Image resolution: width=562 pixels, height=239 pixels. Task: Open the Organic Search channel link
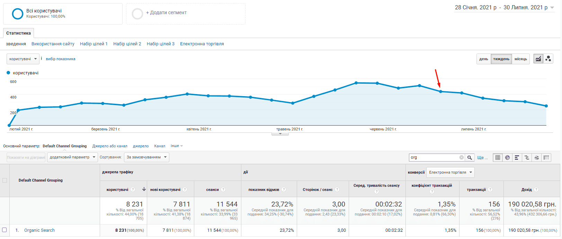[x=39, y=230]
